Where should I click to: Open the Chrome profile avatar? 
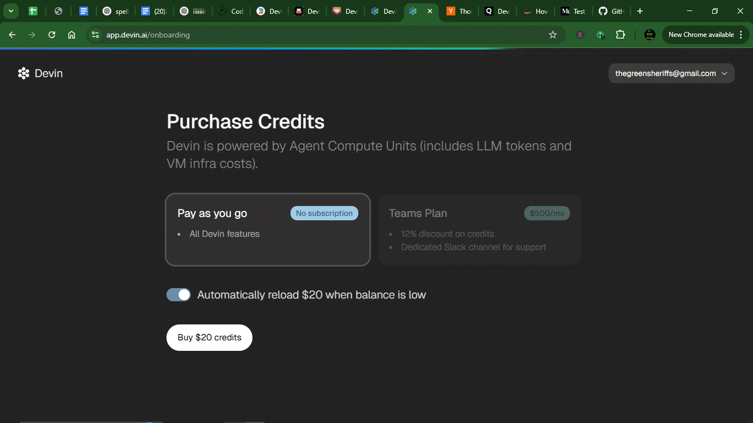pos(650,35)
